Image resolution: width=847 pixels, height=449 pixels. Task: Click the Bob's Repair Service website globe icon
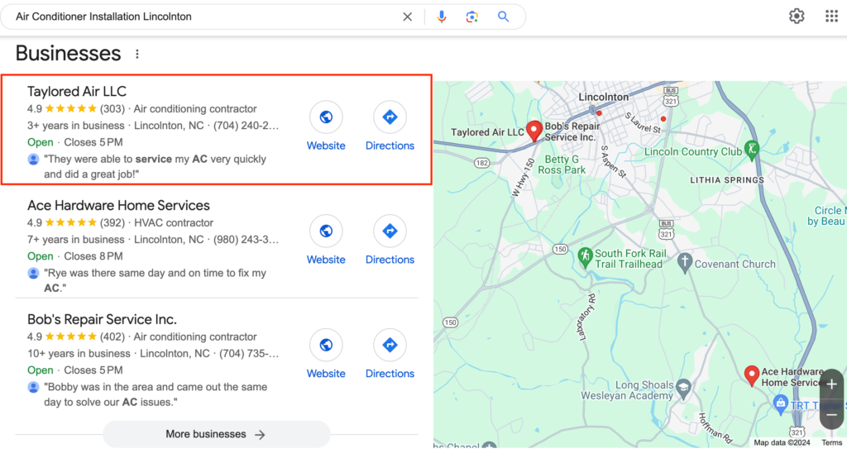coord(326,345)
